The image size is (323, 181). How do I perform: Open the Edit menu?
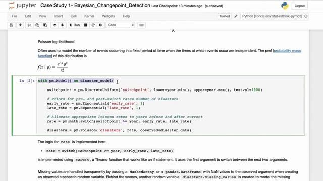coord(28,16)
